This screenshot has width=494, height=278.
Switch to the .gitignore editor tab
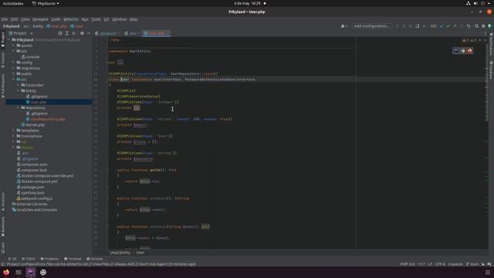[x=107, y=33]
